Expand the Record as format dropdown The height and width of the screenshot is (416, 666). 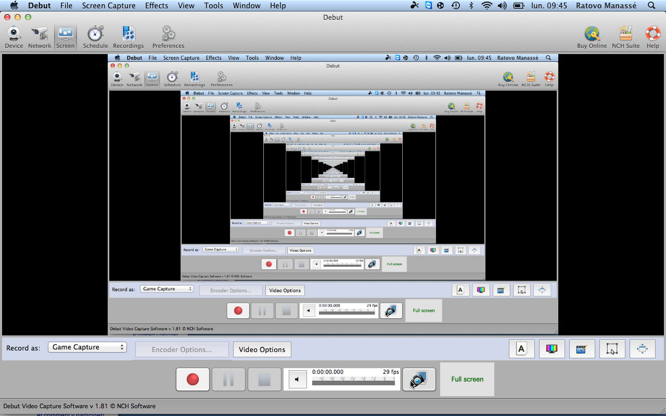(87, 347)
